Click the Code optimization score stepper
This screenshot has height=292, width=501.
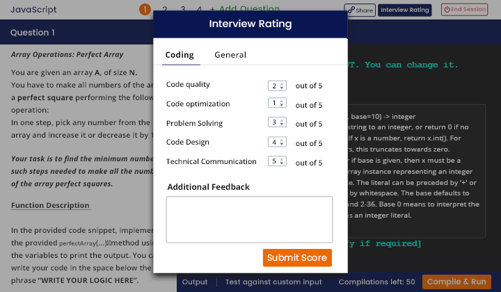(277, 103)
